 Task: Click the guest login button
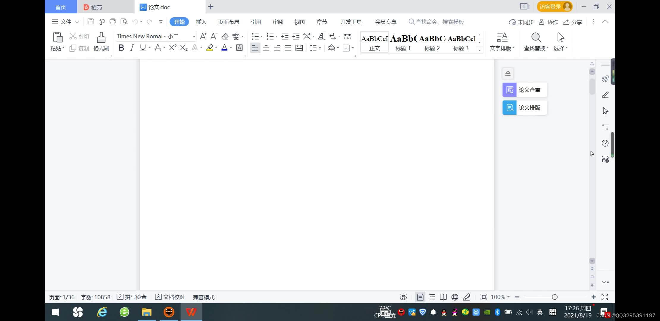(555, 7)
